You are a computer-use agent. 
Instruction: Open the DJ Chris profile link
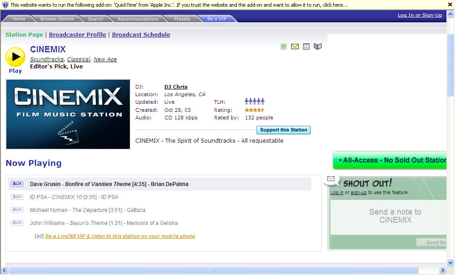176,87
